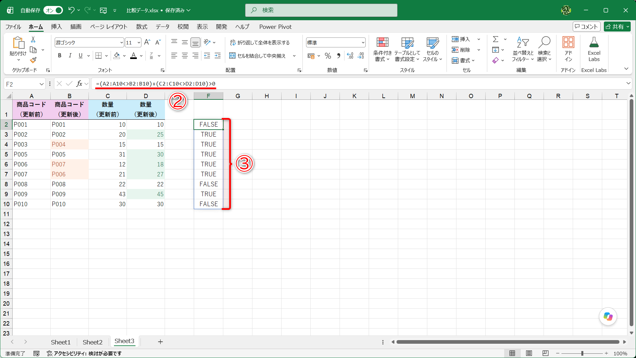
Task: Expand Merge & Center dropdown arrow
Action: tap(294, 56)
